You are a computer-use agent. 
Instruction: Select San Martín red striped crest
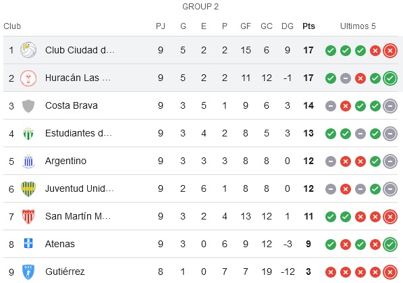coord(28,217)
